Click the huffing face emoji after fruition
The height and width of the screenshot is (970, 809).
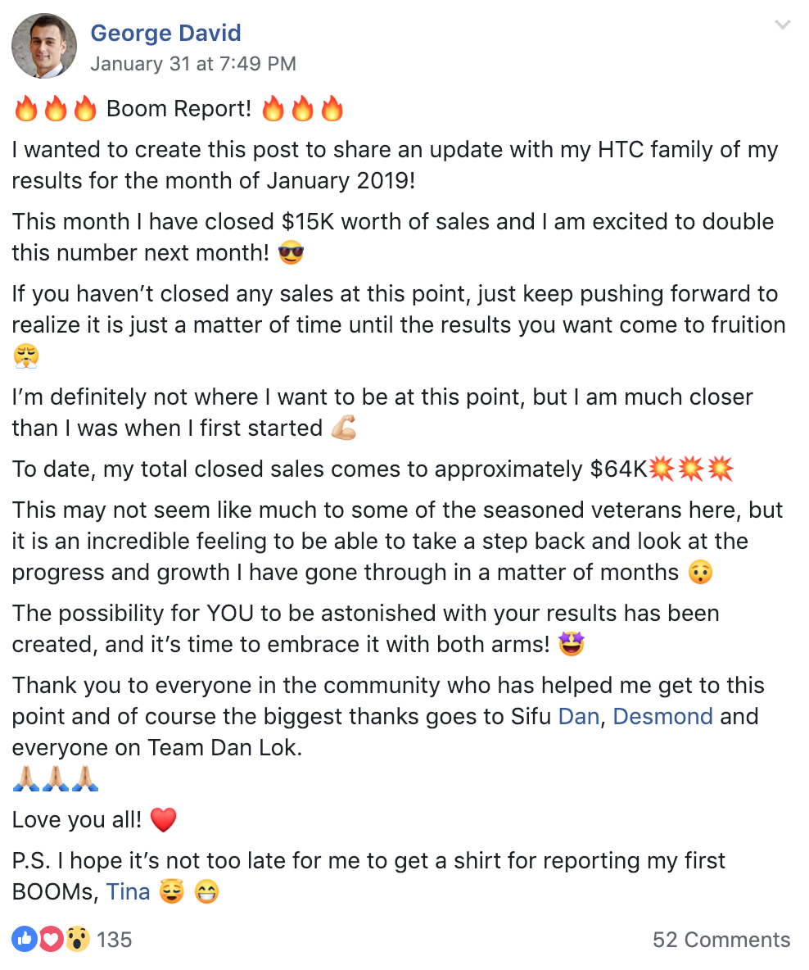click(26, 356)
